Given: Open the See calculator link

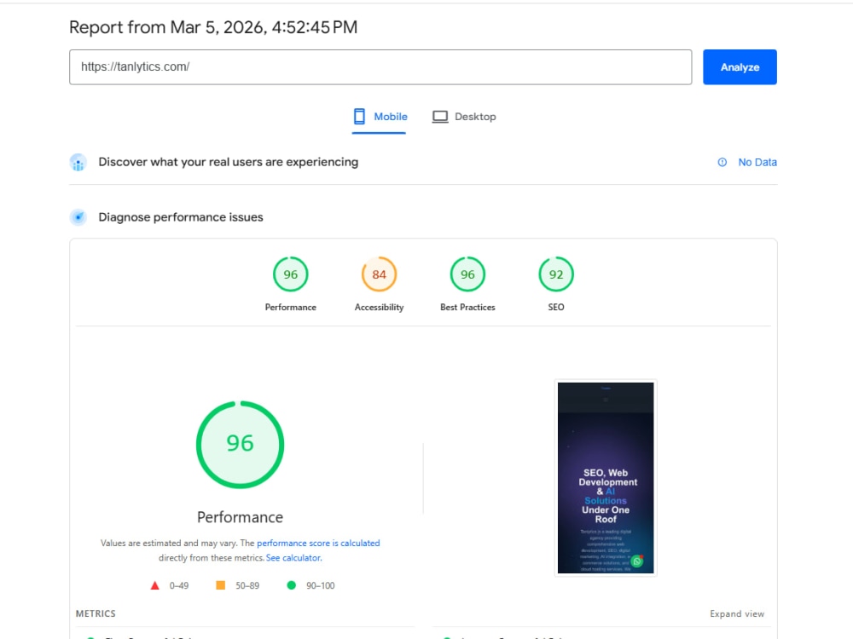Looking at the screenshot, I should [x=293, y=557].
